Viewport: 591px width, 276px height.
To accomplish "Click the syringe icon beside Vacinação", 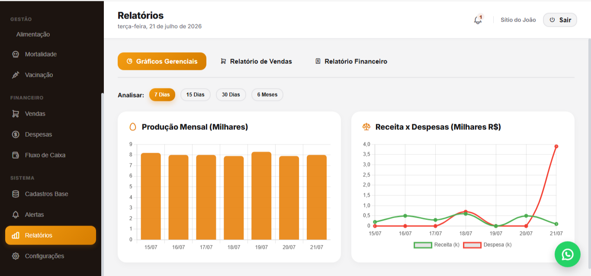I will pos(16,75).
